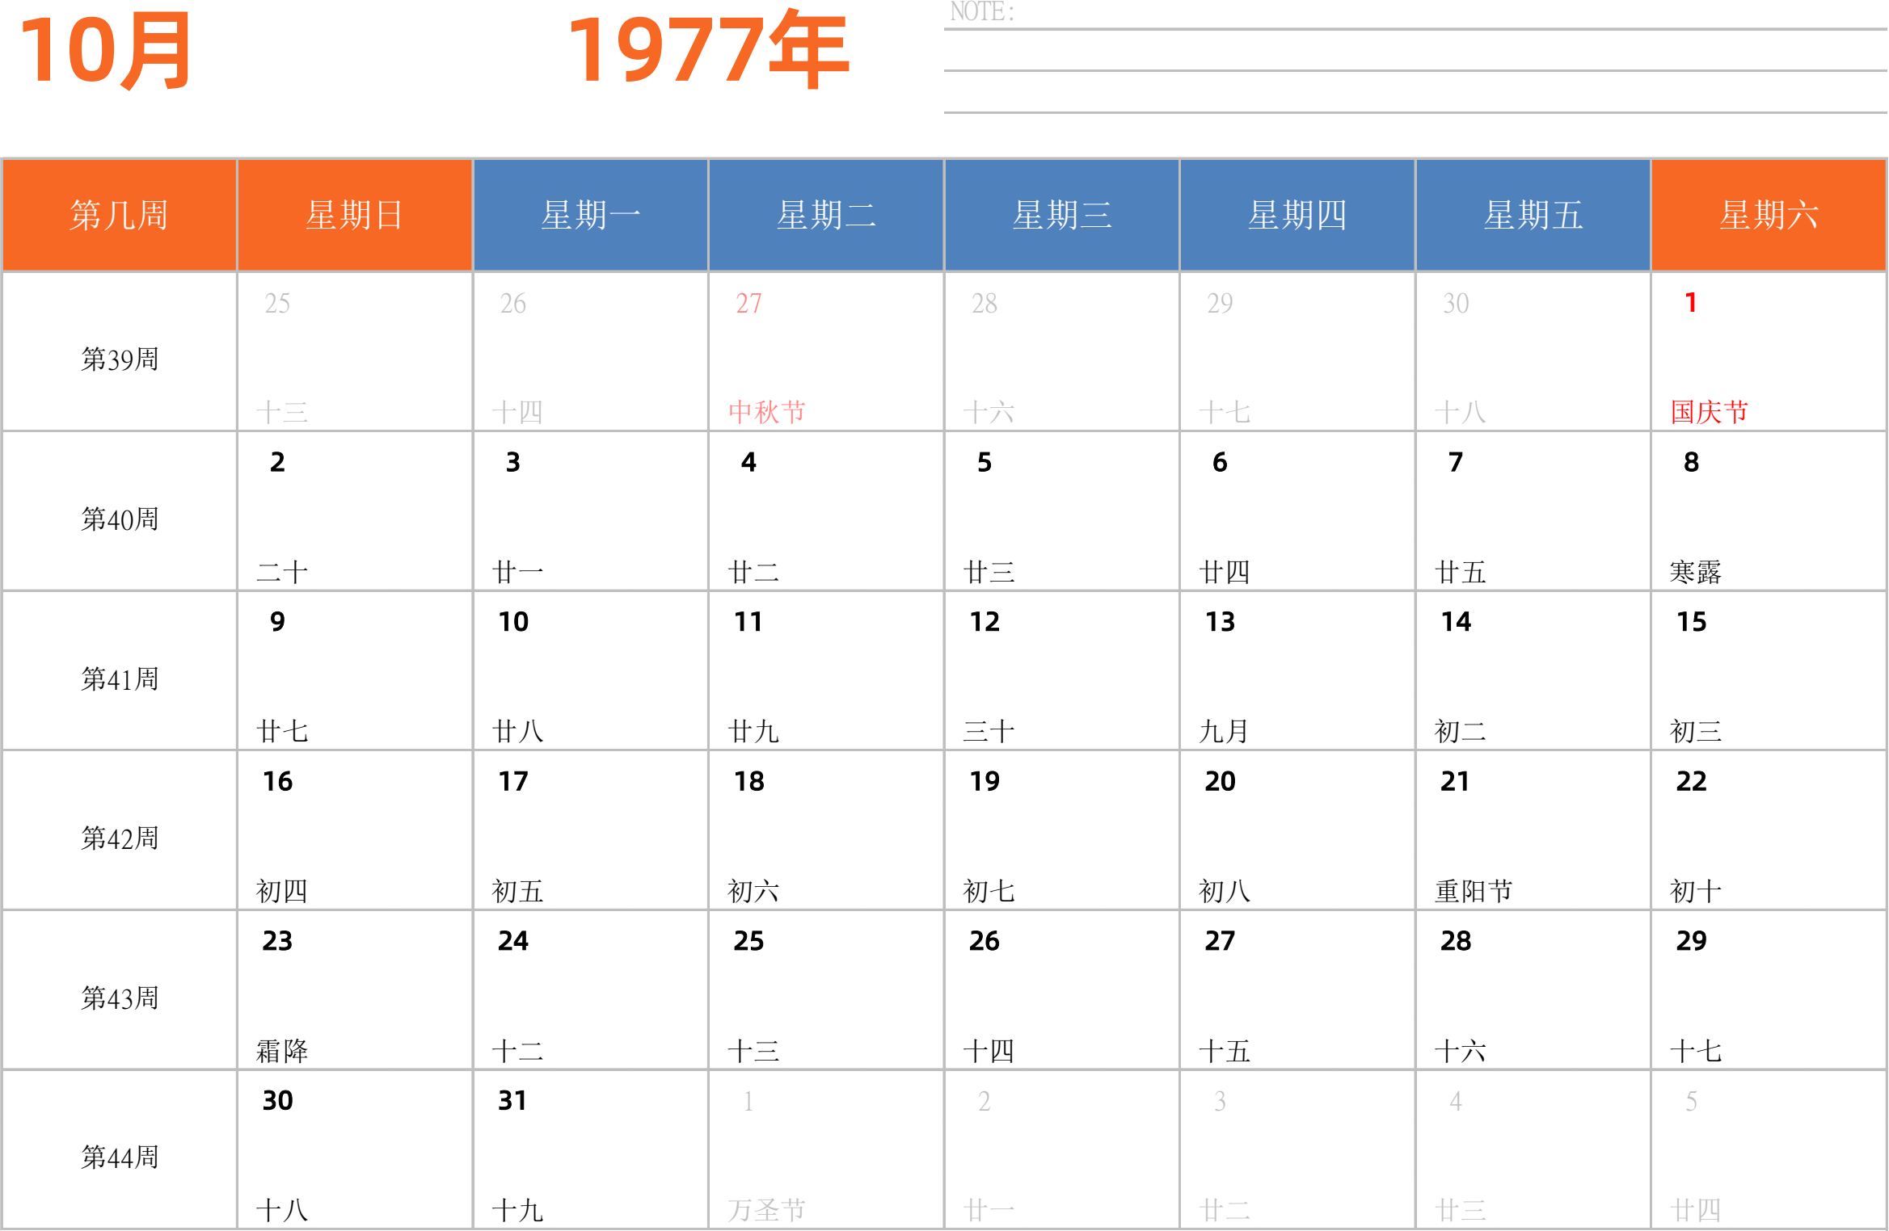Click the 中秋节 holiday label
Viewport: 1889px width, 1231px height.
click(x=767, y=412)
